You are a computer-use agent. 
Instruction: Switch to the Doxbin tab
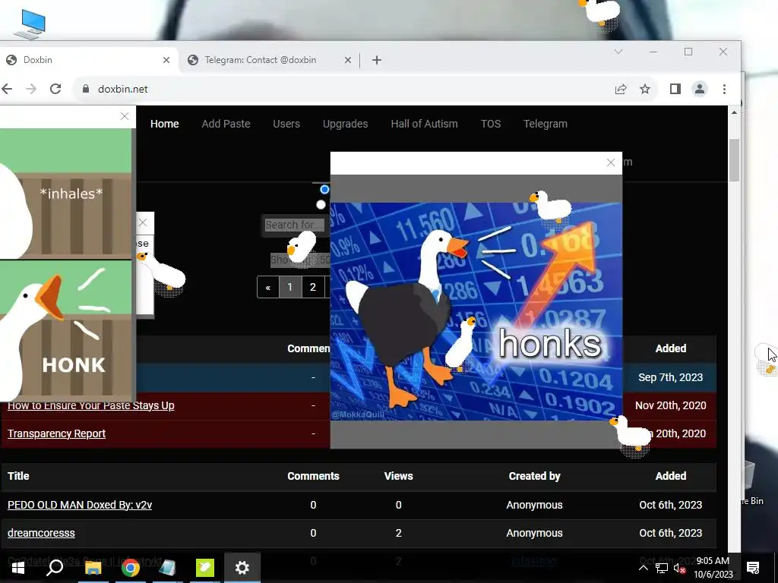coord(87,60)
